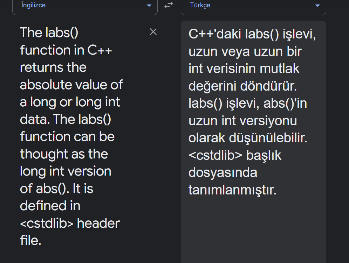Clear the English source text
This screenshot has height=263, width=349.
[153, 32]
